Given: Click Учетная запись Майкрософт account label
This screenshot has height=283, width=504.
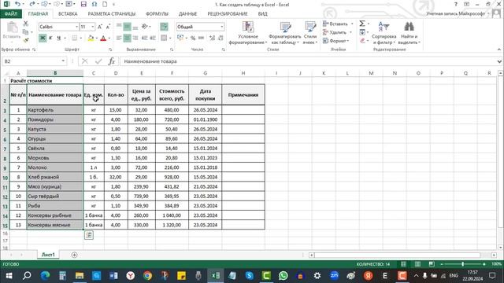Looking at the screenshot, I should 455,14.
